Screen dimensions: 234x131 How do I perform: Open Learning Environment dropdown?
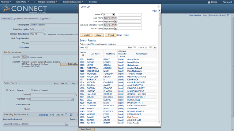pyautogui.click(x=67, y=124)
